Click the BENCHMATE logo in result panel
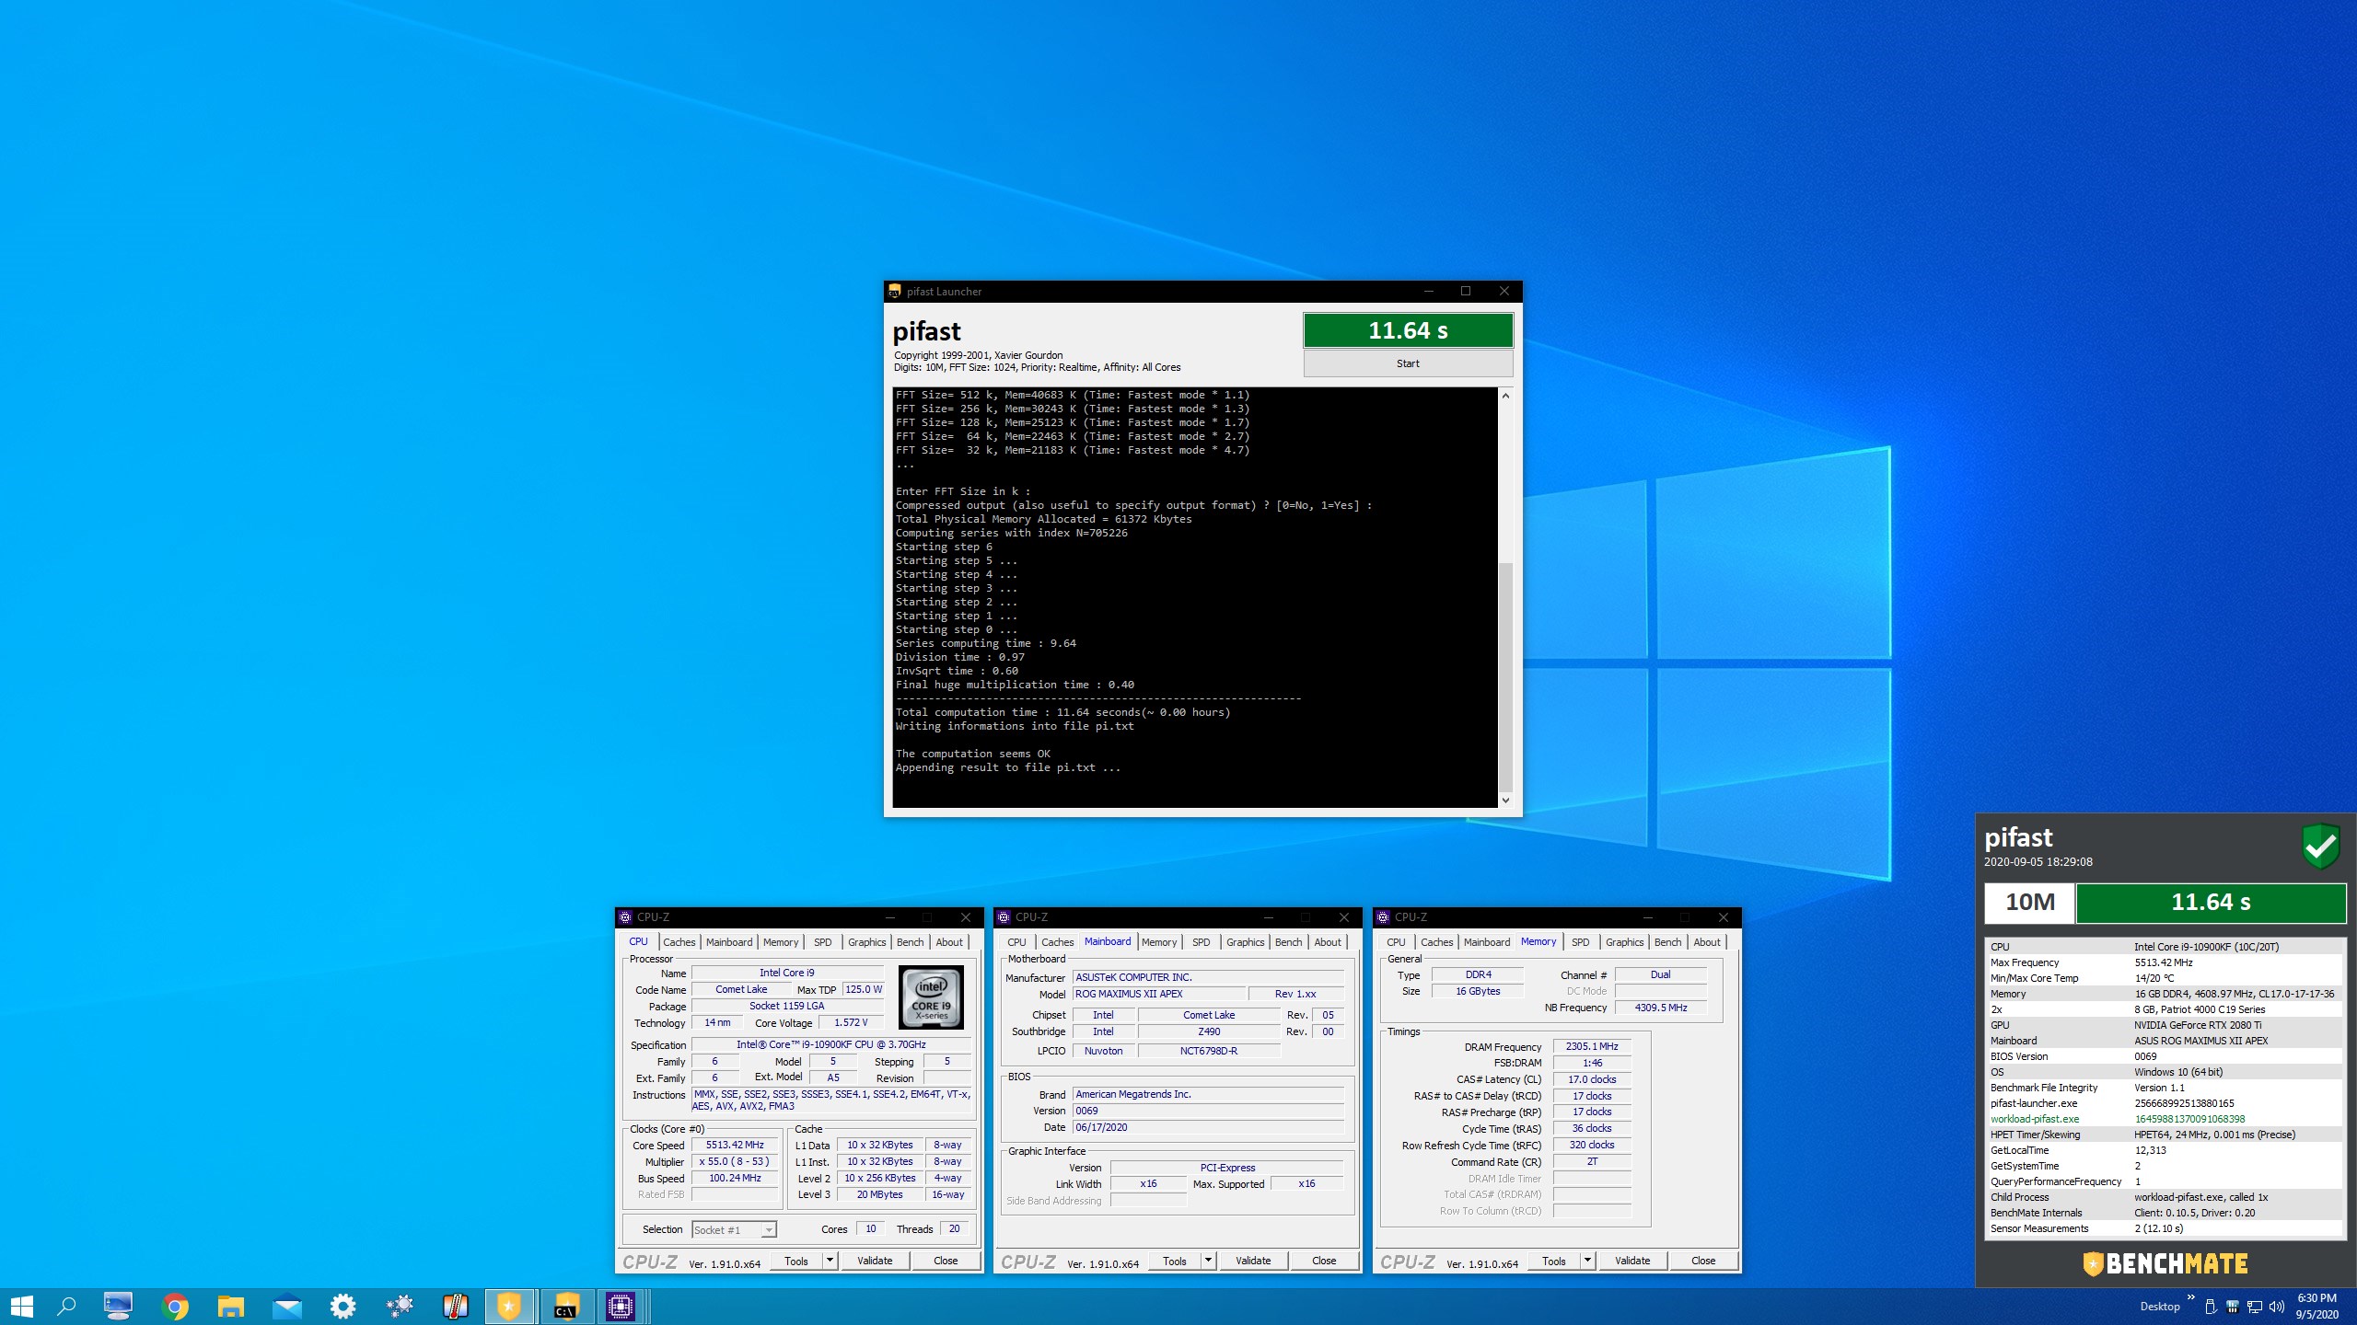This screenshot has height=1325, width=2357. [2165, 1263]
